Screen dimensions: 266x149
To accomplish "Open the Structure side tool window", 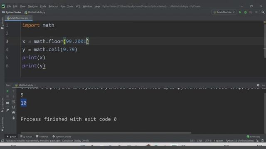I will (2, 105).
